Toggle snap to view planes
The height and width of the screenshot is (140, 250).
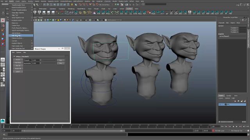click(94, 5)
